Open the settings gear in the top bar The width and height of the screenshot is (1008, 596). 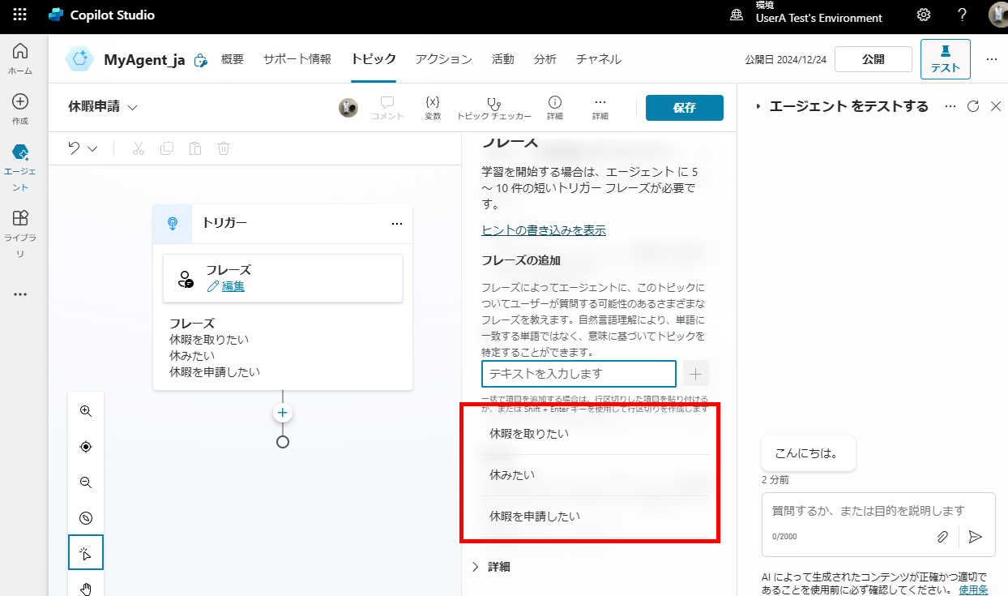point(923,15)
